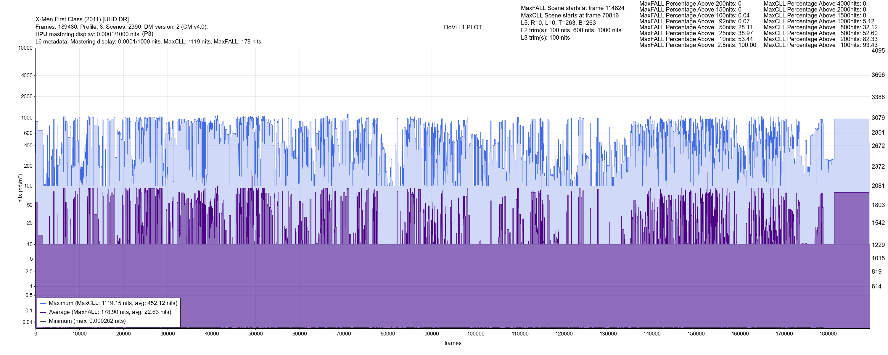Click the 'frames' x-axis label
888x355 pixels.
(x=453, y=343)
